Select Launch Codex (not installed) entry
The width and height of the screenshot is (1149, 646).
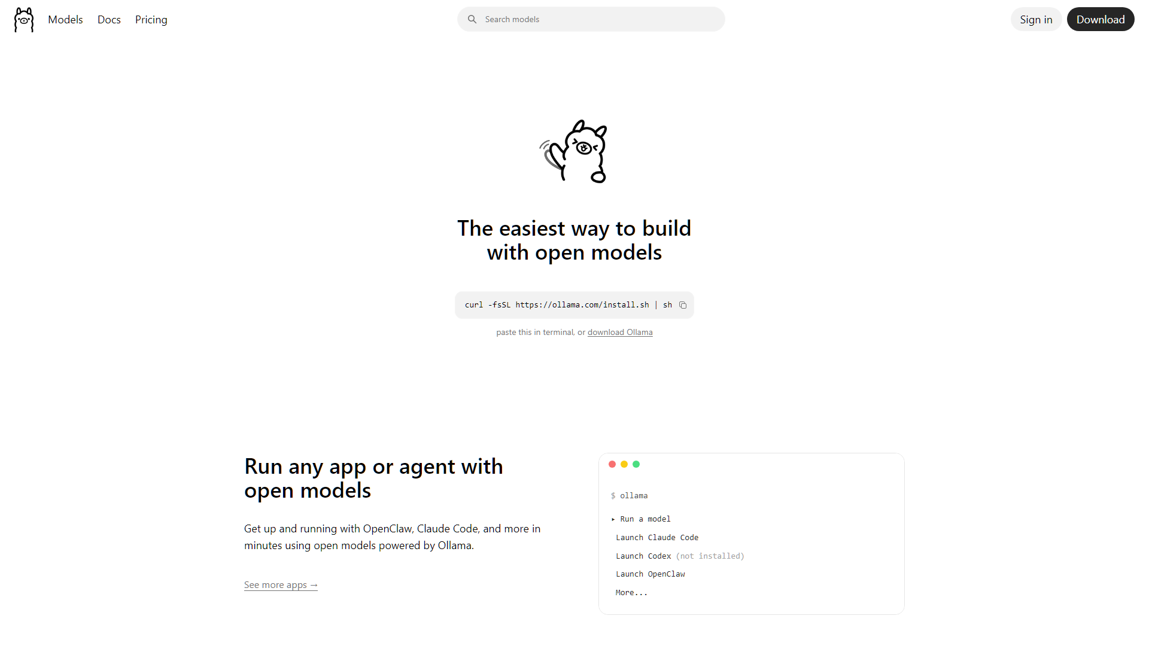click(680, 556)
